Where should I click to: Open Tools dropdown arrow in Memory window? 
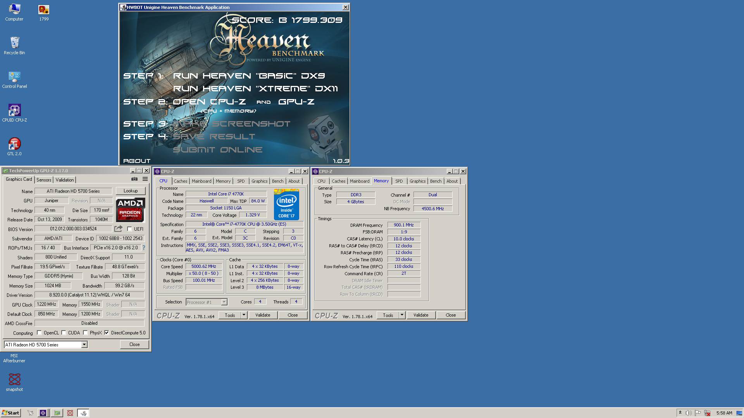(x=402, y=315)
